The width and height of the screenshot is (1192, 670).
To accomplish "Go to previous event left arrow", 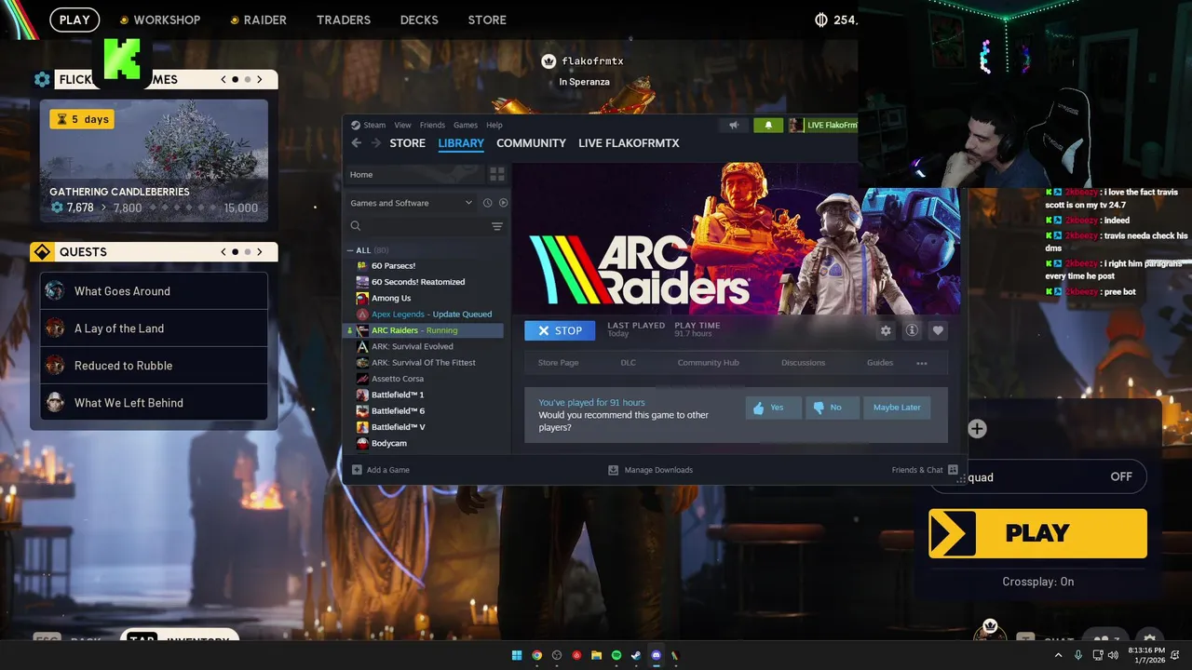I will tap(223, 79).
